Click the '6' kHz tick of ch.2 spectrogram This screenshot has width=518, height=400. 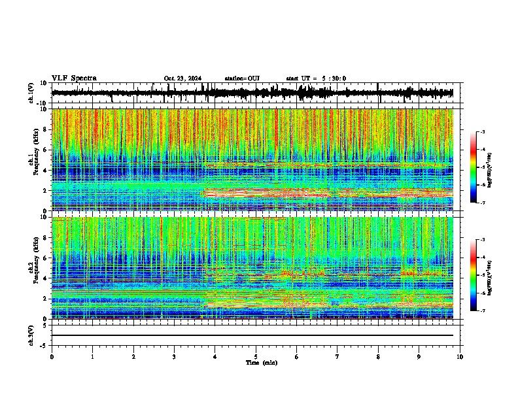tap(45, 258)
